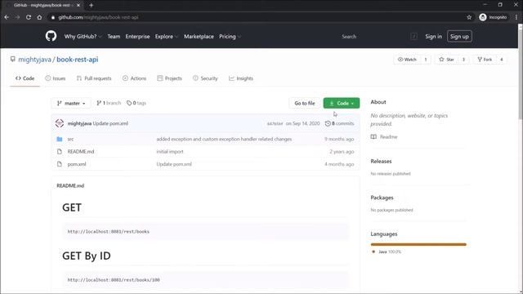The image size is (523, 294).
Task: Reload the page with the refresh icon
Action: pos(29,17)
